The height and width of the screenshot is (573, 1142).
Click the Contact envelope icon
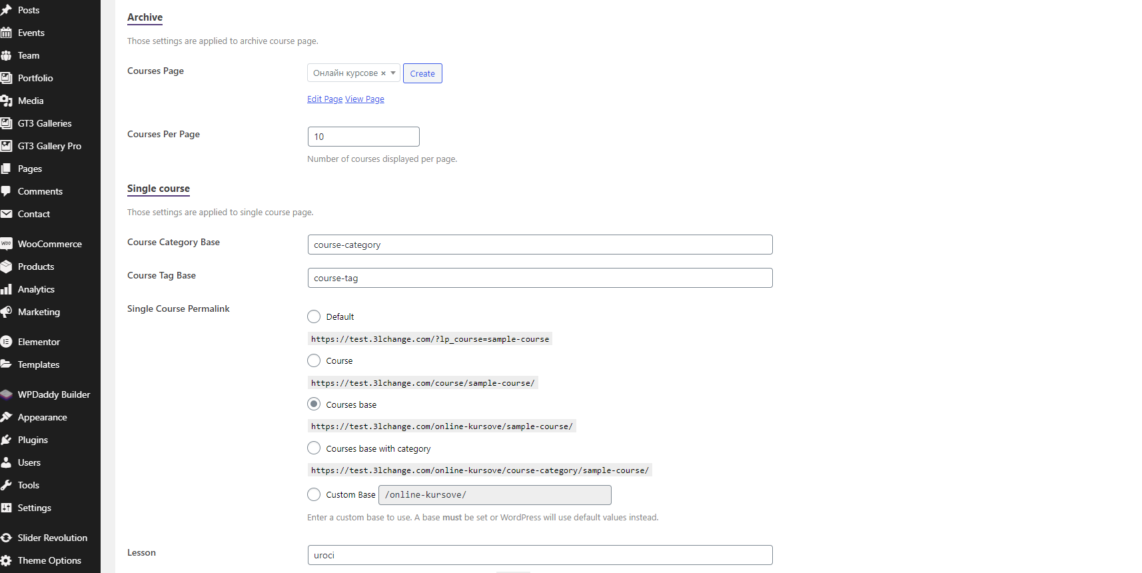pyautogui.click(x=6, y=214)
